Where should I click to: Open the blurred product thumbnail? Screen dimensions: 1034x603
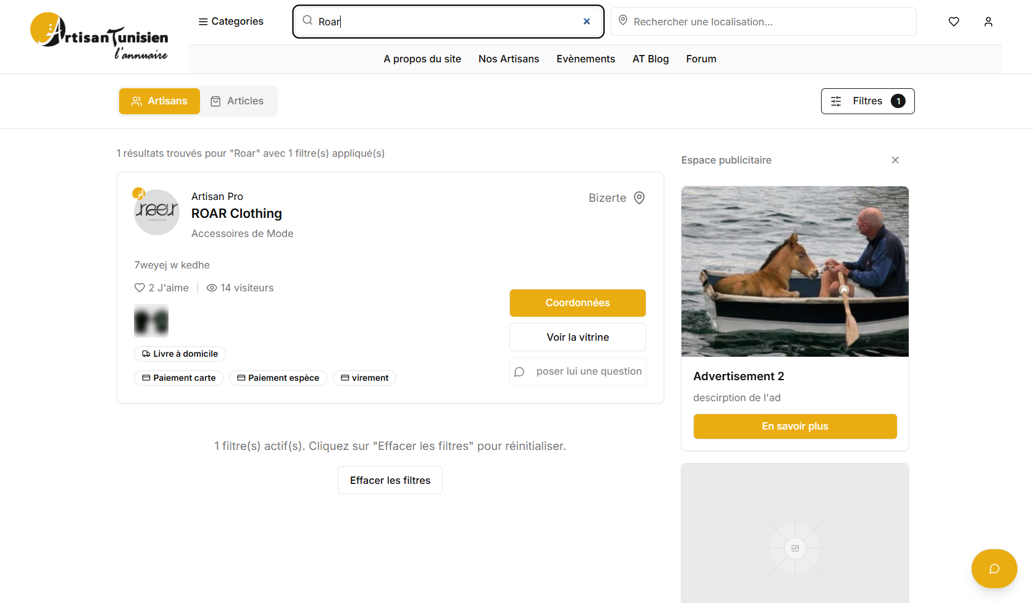pyautogui.click(x=151, y=321)
